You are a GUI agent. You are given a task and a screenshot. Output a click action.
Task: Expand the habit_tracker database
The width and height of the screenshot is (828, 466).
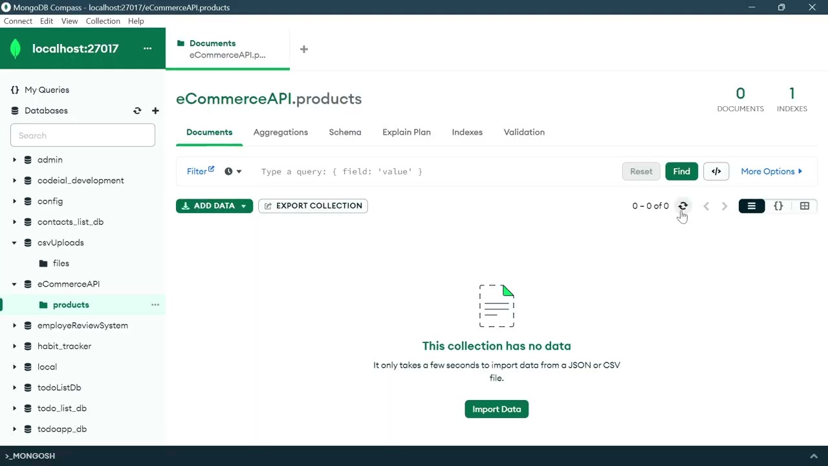[14, 346]
